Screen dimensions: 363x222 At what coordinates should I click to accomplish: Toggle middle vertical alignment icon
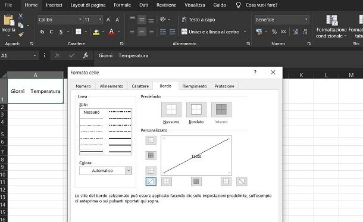142,20
